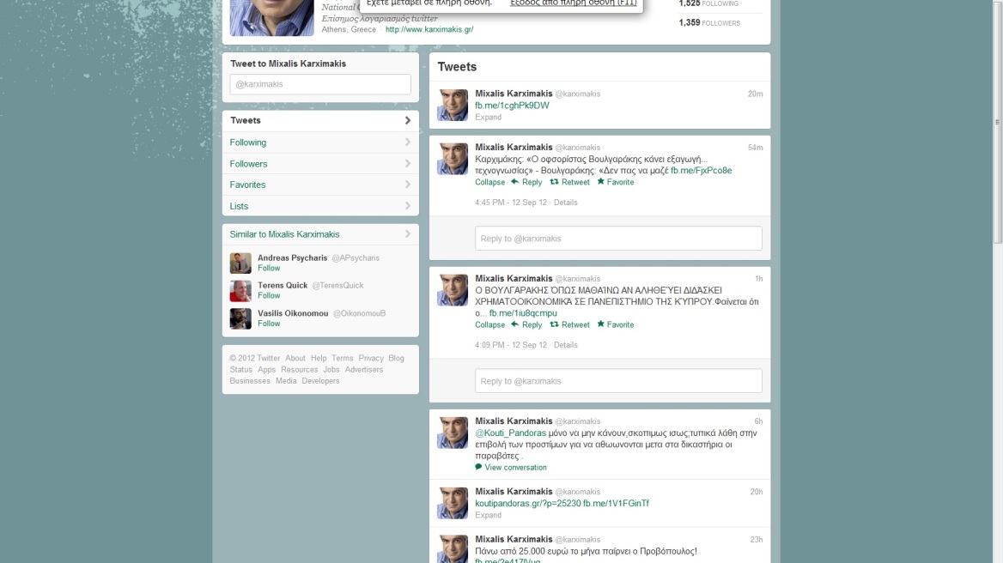Click Reply arrow icon on 54m tweet
The image size is (1003, 563).
[x=515, y=182]
